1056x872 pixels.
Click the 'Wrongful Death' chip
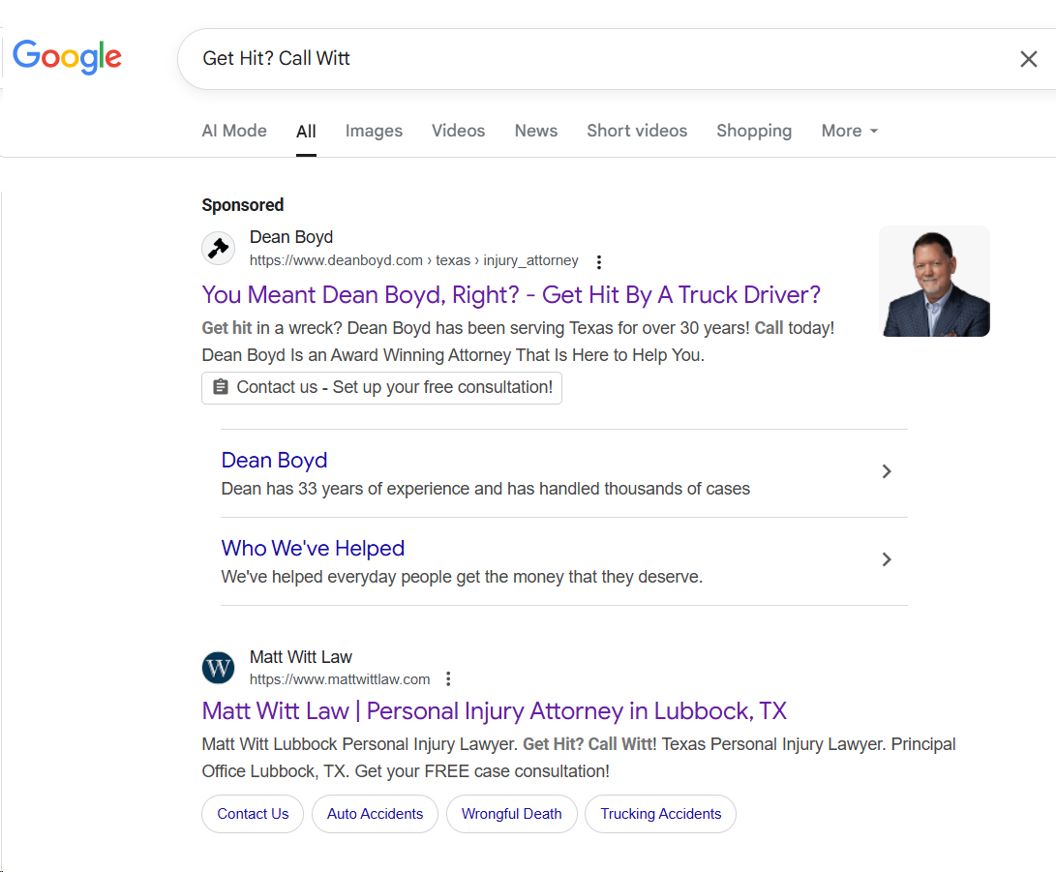coord(512,814)
